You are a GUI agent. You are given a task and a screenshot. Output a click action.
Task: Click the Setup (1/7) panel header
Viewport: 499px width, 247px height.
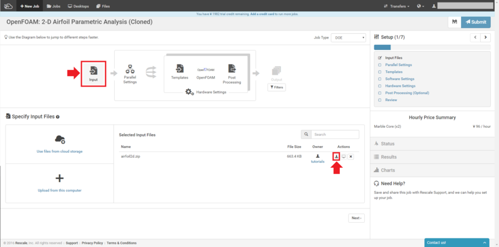coord(389,37)
